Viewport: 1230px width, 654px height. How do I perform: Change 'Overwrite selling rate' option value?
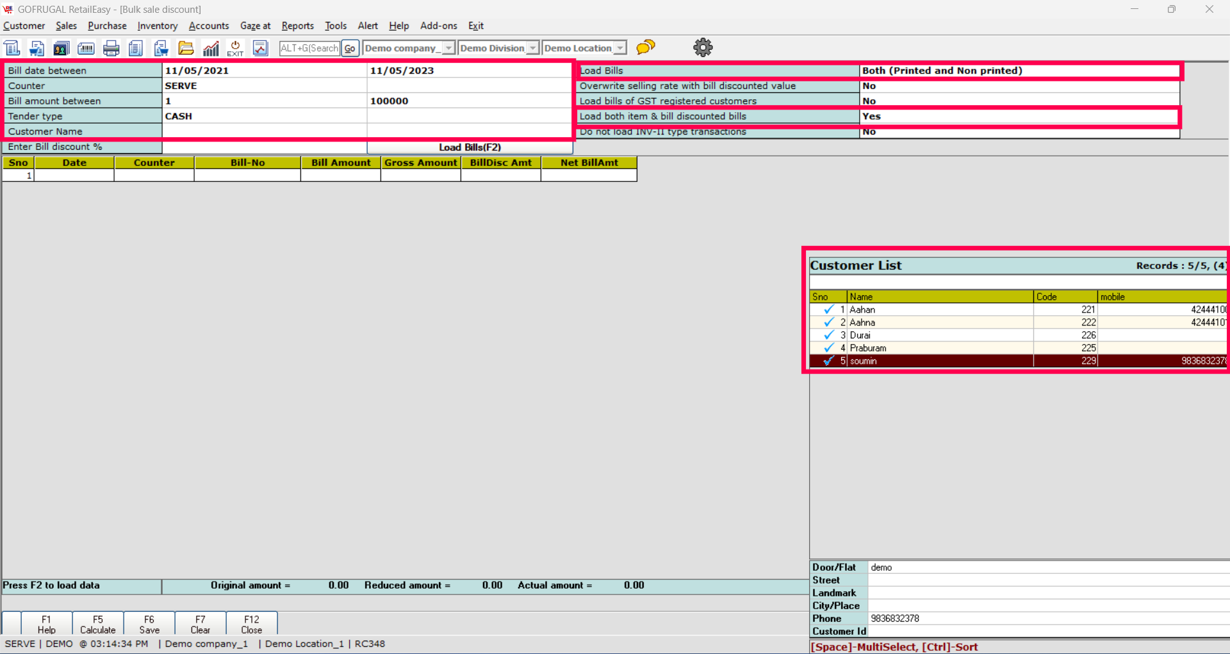[x=1019, y=86]
